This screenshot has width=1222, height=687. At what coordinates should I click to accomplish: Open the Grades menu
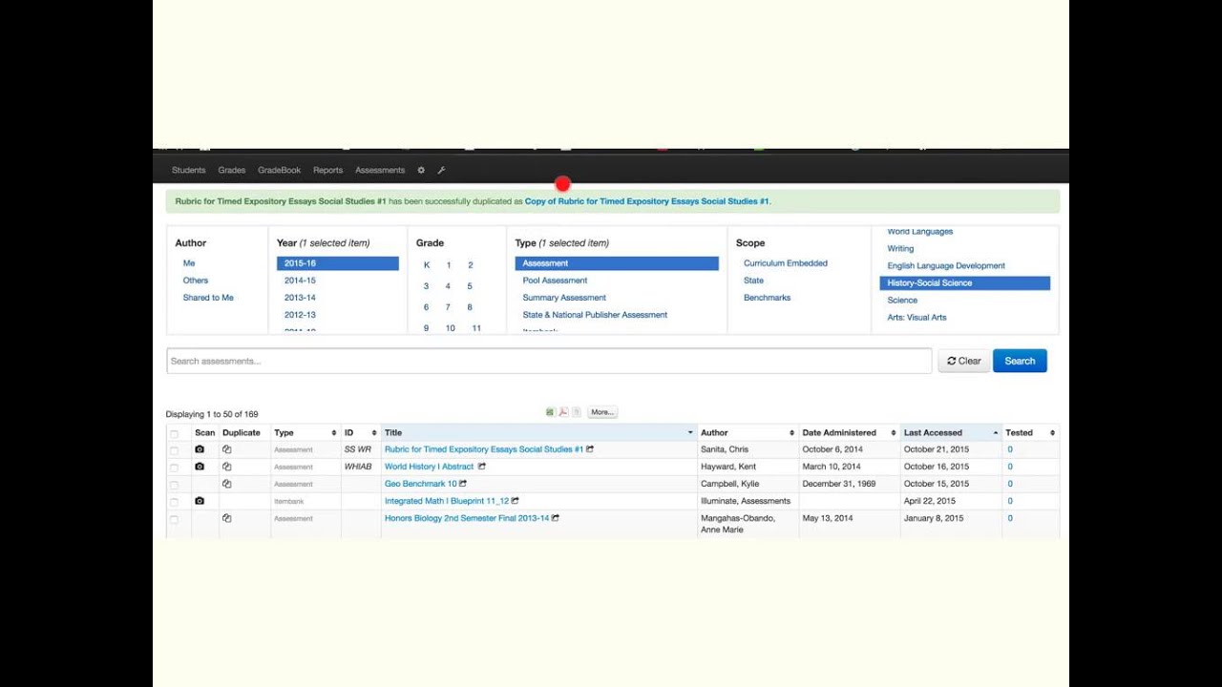[x=232, y=170]
